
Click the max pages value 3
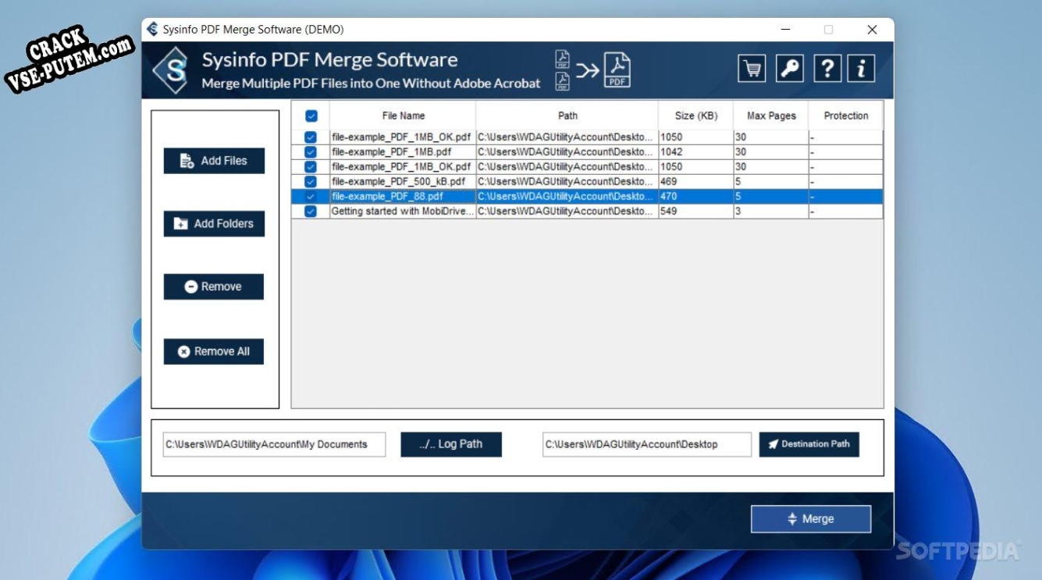[x=738, y=212]
